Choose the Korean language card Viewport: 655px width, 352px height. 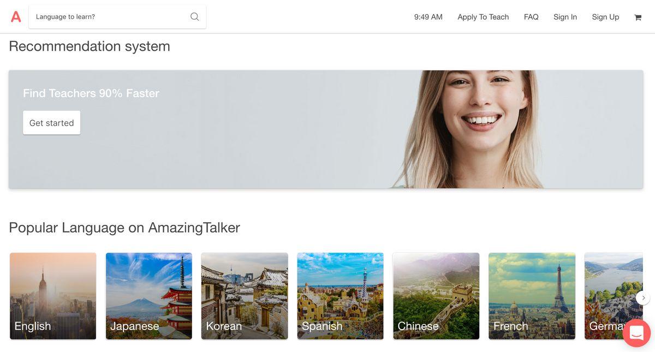click(x=245, y=296)
